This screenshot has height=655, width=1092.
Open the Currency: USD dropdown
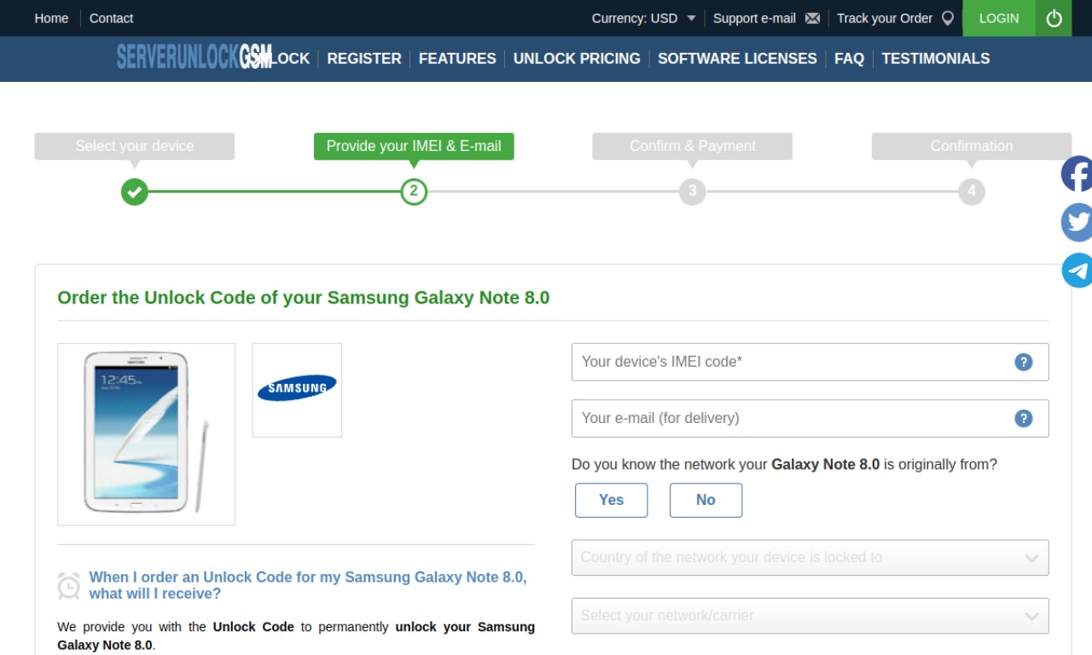coord(644,18)
